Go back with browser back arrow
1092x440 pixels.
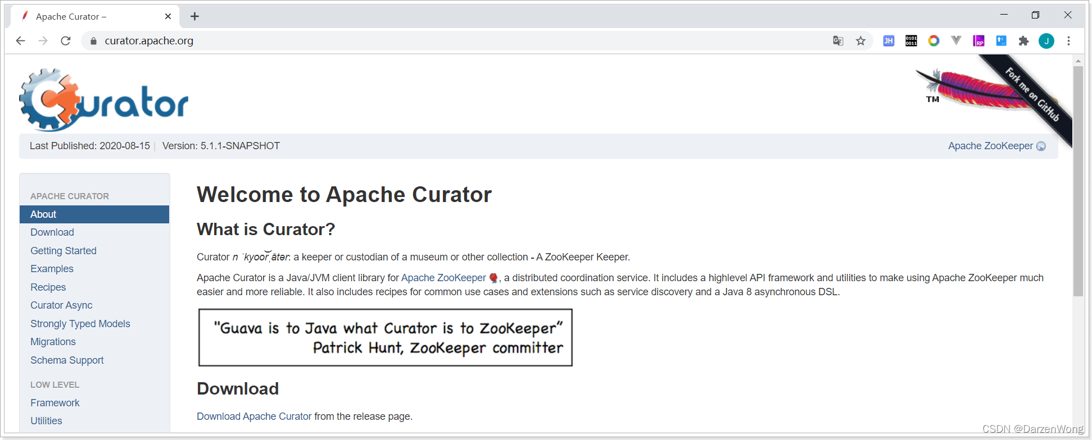coord(21,41)
